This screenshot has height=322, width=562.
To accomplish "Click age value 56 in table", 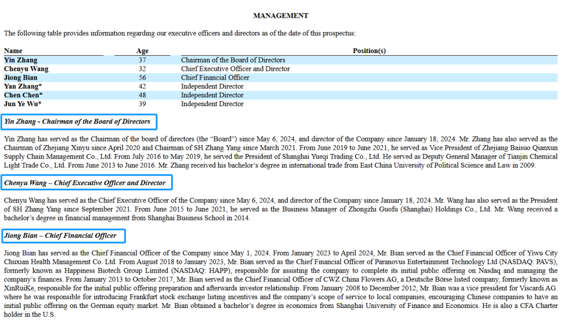I will tap(142, 78).
